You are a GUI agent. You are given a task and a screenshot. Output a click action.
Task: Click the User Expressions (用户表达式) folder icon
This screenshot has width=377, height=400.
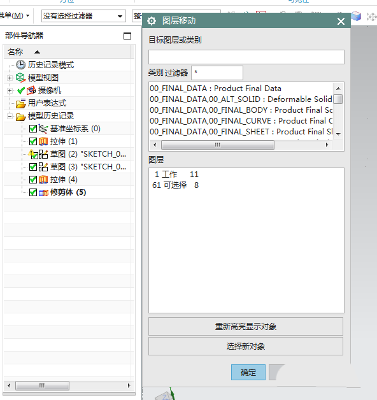click(20, 103)
